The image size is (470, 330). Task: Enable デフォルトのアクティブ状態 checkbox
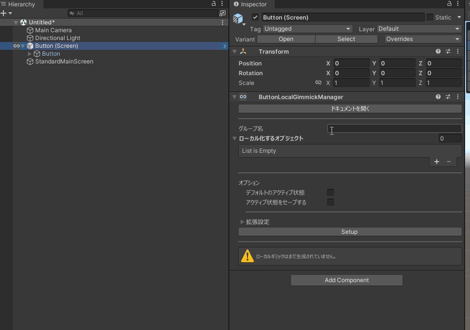(331, 192)
